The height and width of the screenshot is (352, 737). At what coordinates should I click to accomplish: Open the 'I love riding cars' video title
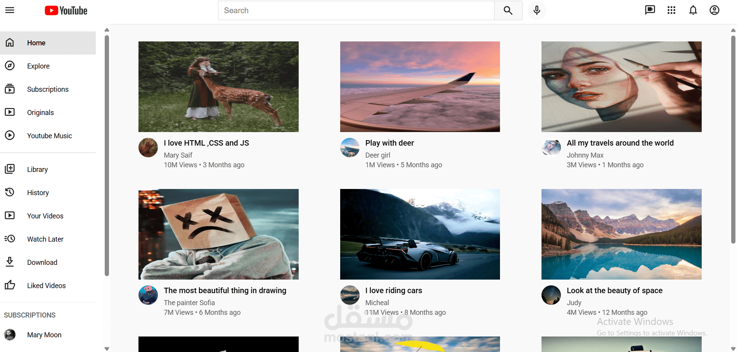tap(394, 290)
